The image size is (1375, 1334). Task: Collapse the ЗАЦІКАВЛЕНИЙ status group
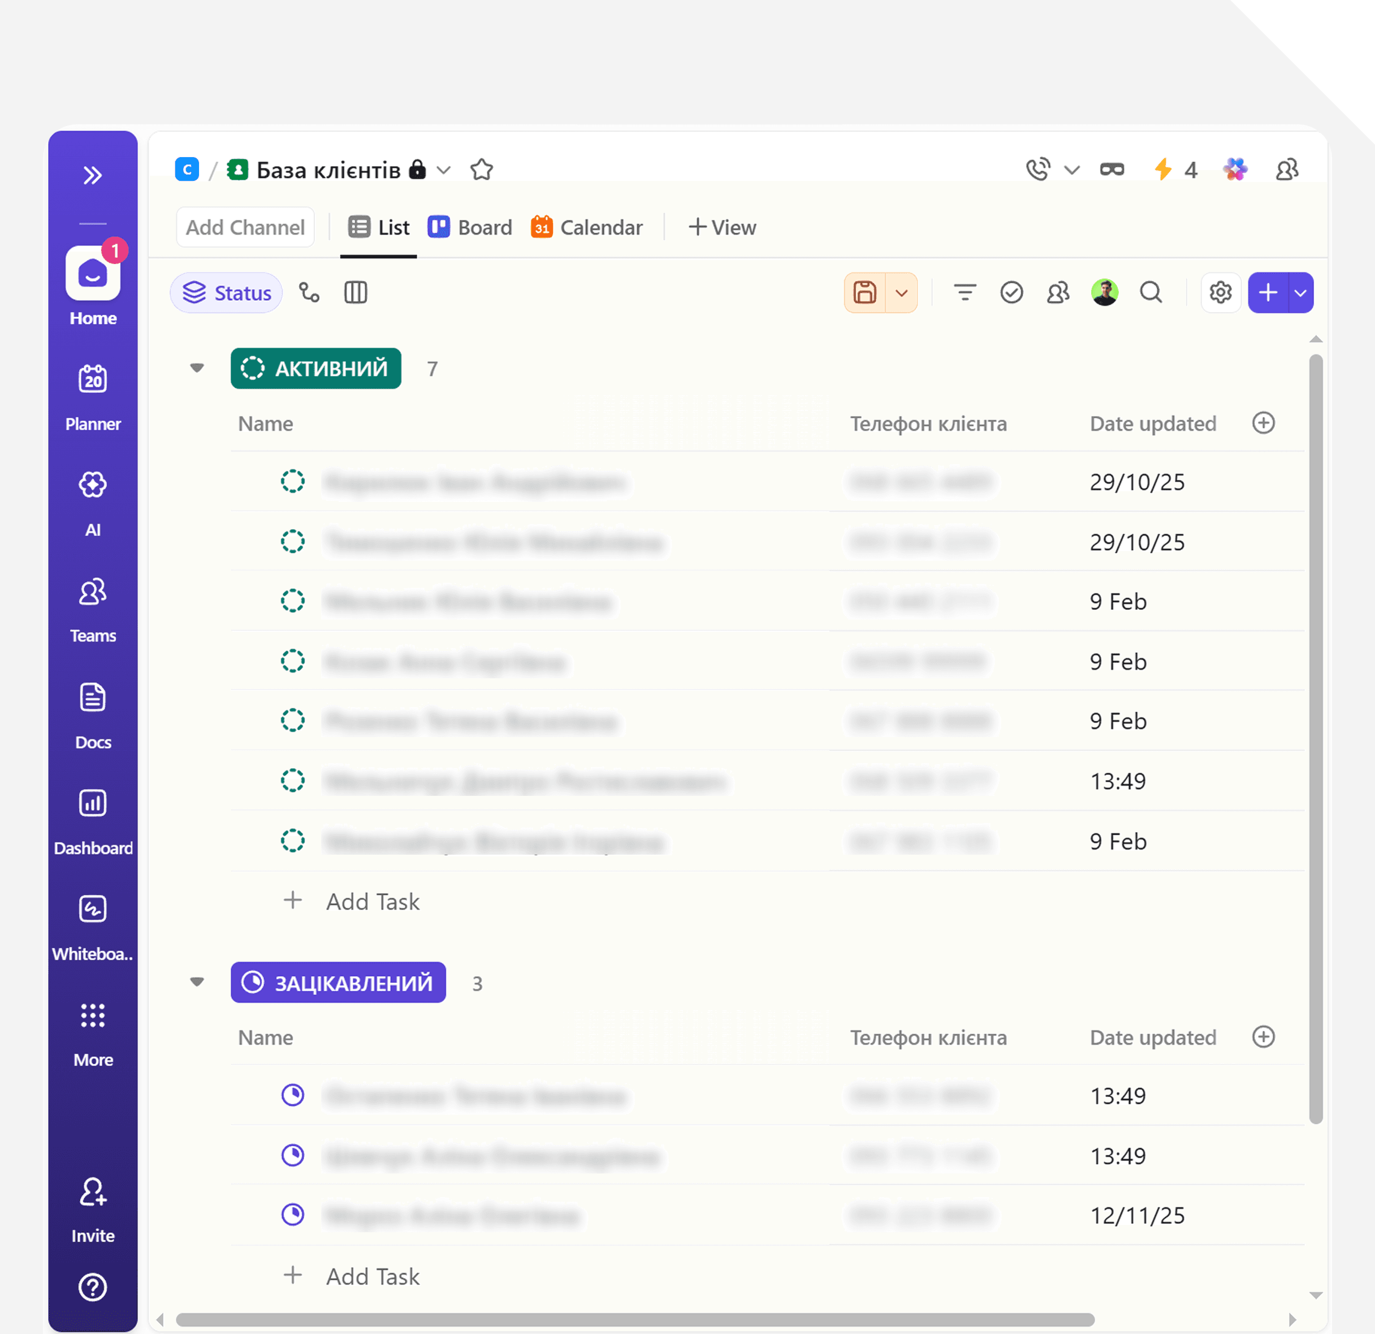[x=197, y=982]
